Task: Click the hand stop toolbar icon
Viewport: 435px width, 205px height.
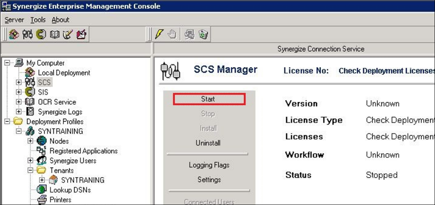Action: point(172,35)
